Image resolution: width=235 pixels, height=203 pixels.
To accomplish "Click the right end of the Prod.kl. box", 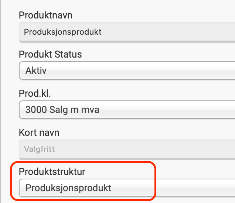I will coord(225,110).
